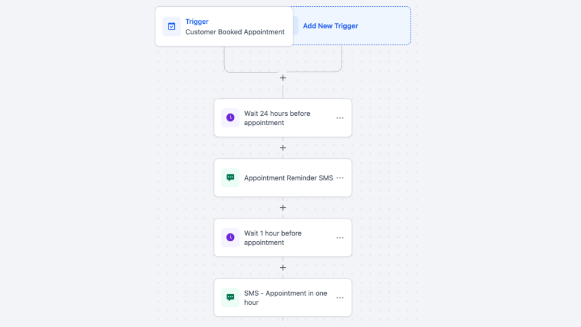Click the Trigger title link
The height and width of the screenshot is (327, 581).
(x=197, y=22)
